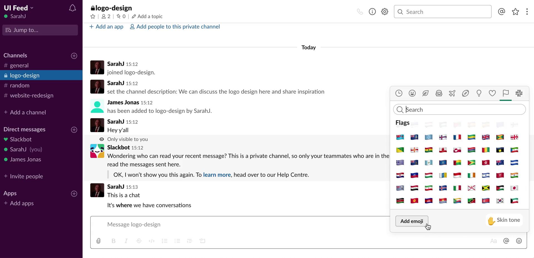534x258 pixels.
Task: Pick the South Korea flag emoji
Action: click(500, 201)
